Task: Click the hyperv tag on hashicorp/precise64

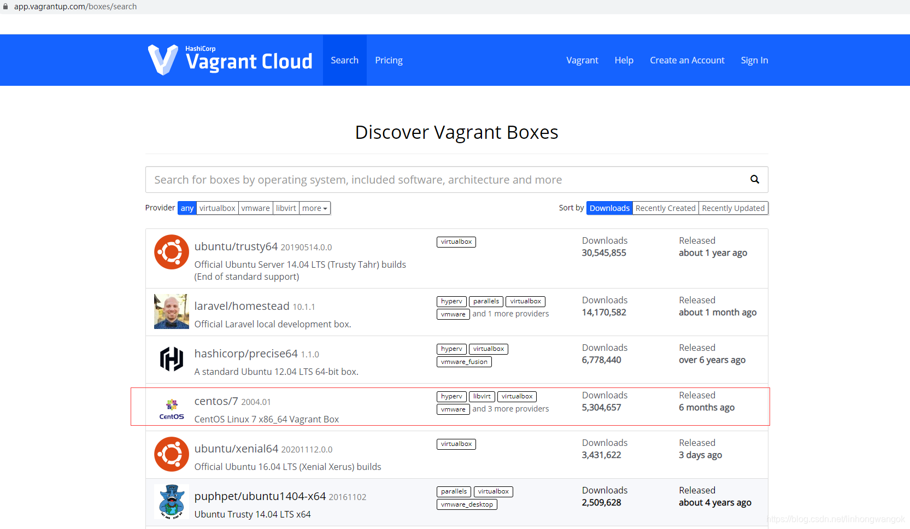Action: pyautogui.click(x=451, y=349)
